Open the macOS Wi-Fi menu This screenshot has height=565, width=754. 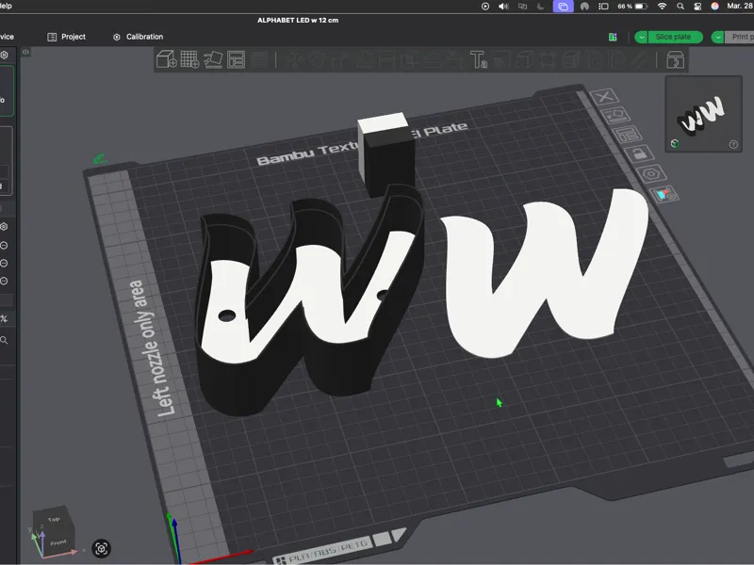pyautogui.click(x=663, y=7)
